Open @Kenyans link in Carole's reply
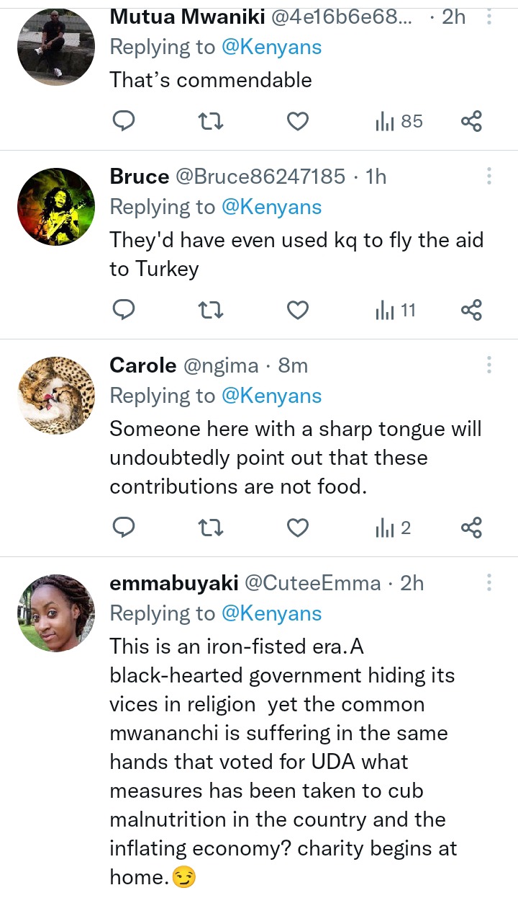518x898 pixels. point(271,396)
